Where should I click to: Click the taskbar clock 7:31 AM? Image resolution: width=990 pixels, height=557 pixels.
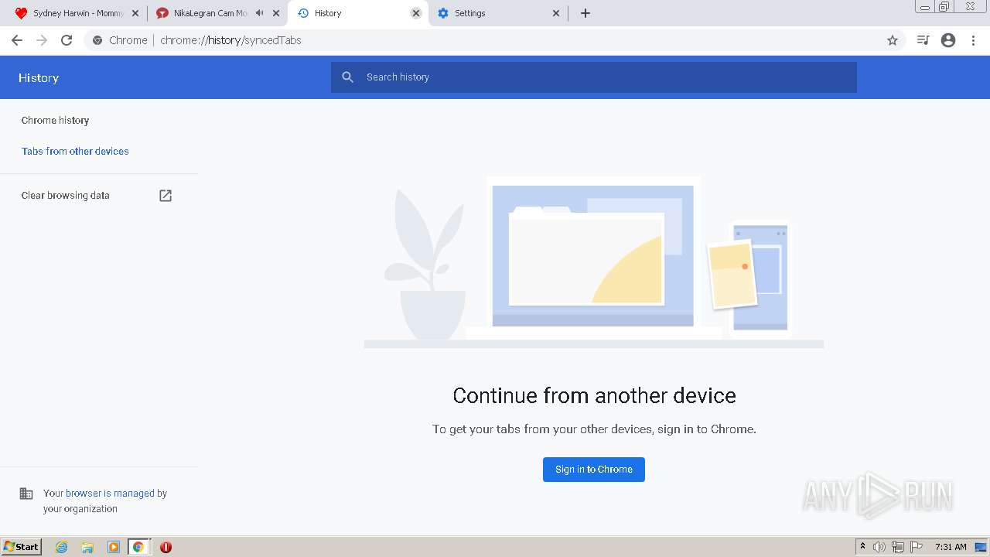coord(951,547)
